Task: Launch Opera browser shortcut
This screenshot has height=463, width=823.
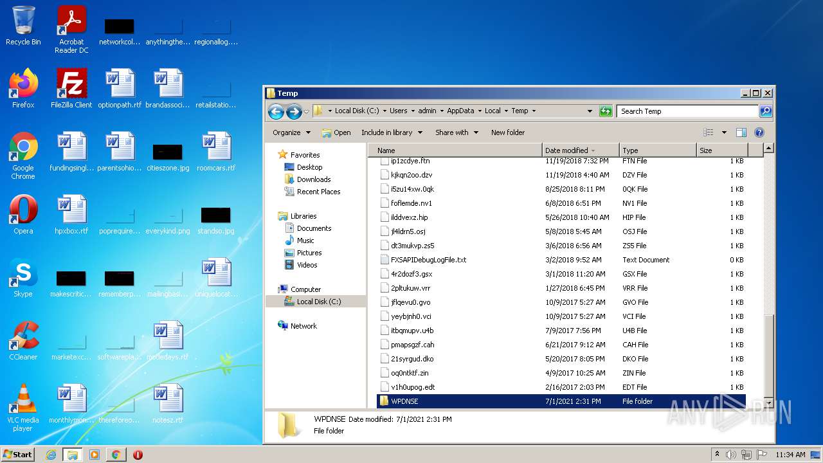Action: [23, 214]
